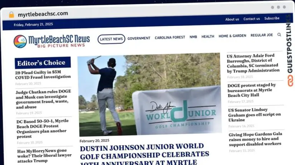Open the NMB menu item

click(x=193, y=37)
